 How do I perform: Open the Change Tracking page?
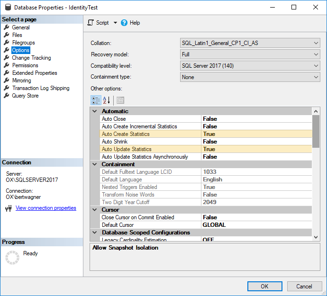(31, 58)
